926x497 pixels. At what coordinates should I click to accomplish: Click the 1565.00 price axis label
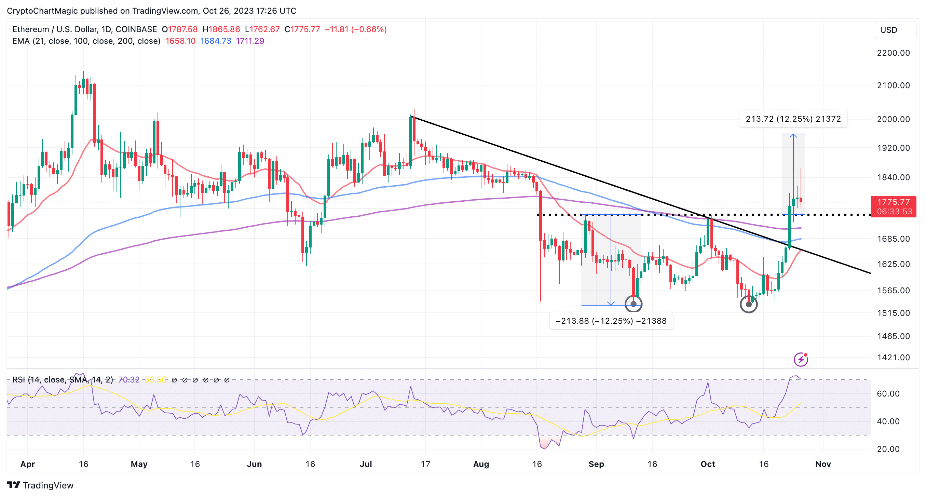[x=893, y=290]
